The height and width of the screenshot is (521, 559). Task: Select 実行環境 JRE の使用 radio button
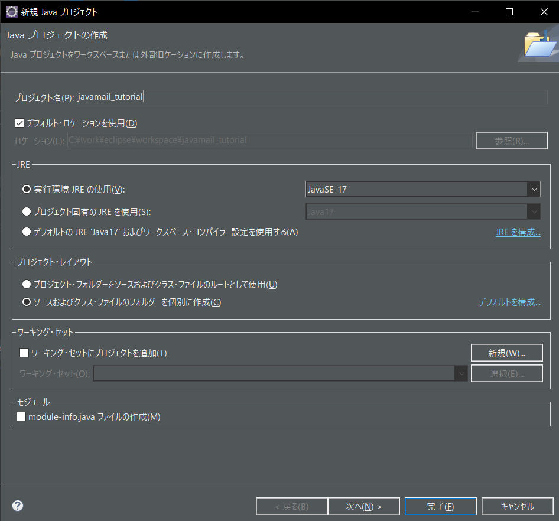(x=26, y=189)
